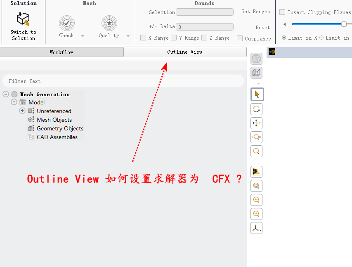
Task: Click the fit to window zoom icon
Action: [x=256, y=186]
